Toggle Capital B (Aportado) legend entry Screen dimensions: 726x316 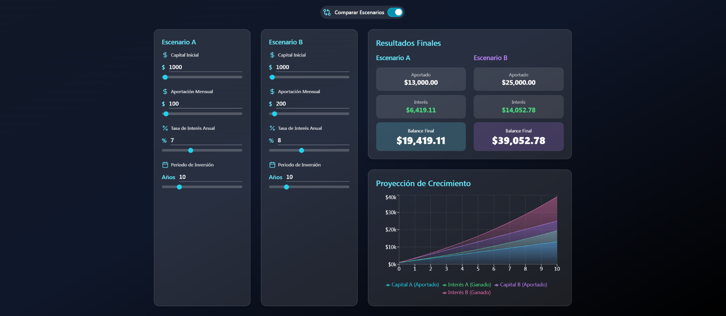click(521, 285)
